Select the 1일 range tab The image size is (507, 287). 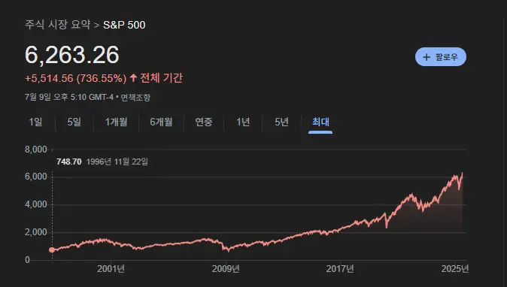[35, 122]
